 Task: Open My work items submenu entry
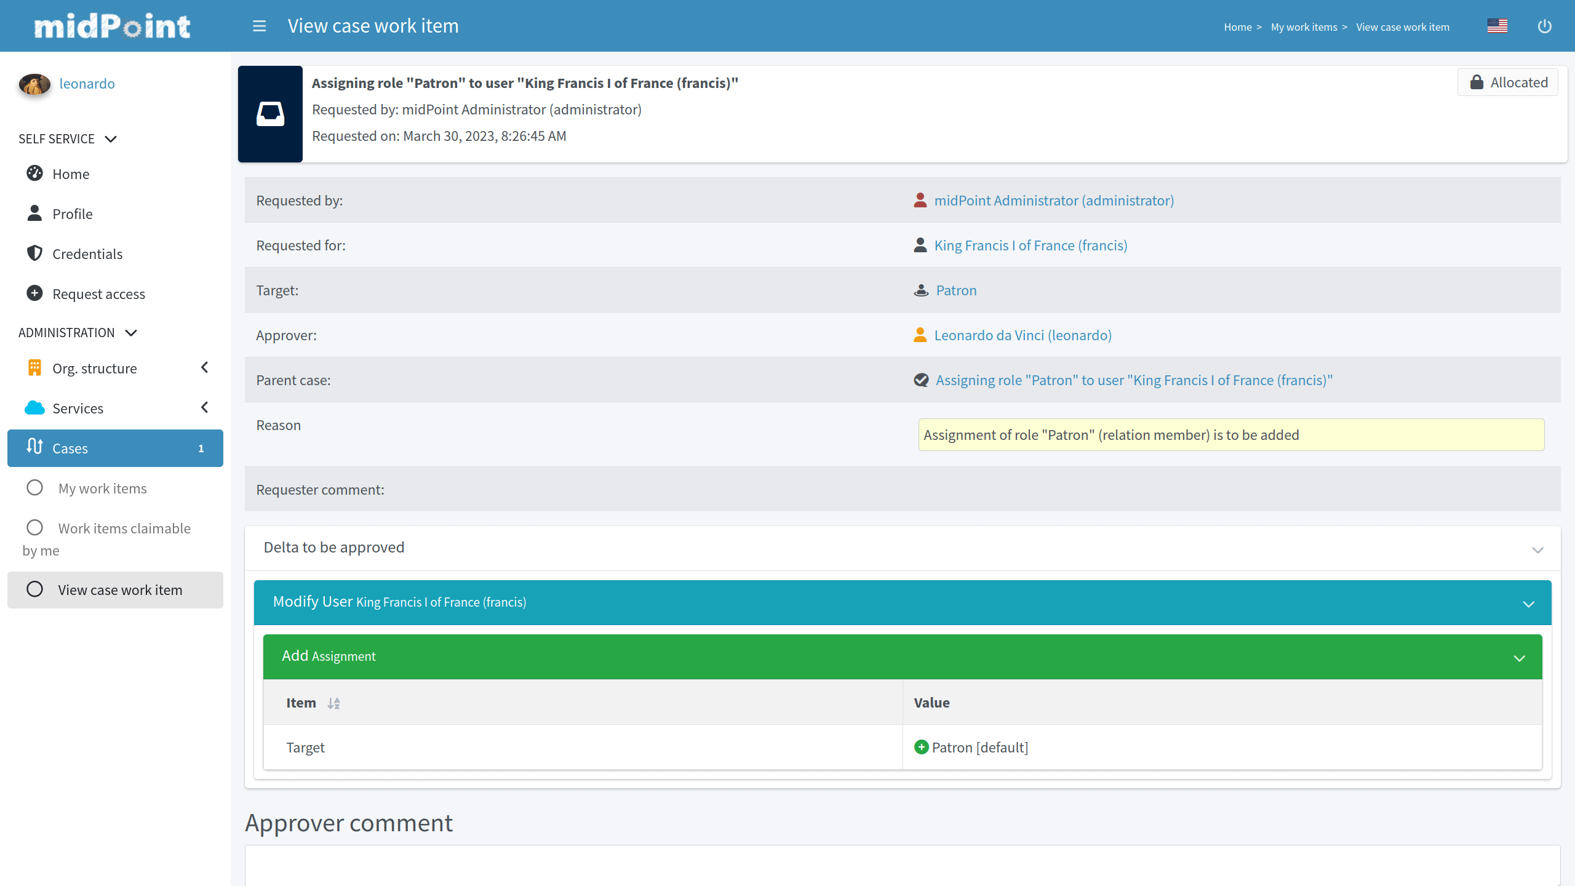point(115,489)
